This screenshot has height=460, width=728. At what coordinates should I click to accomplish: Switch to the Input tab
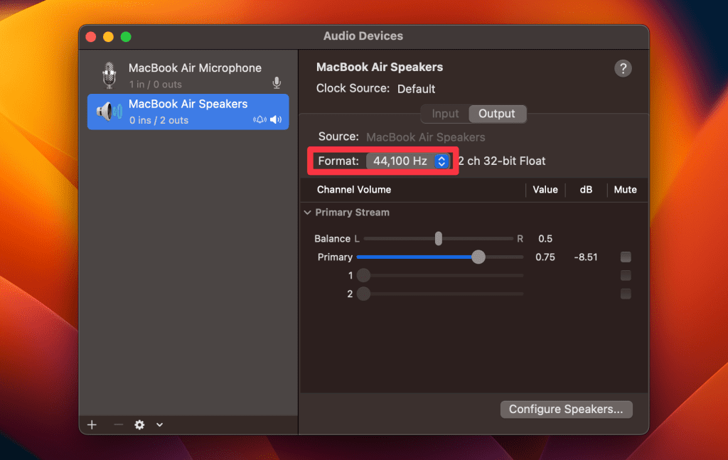446,114
